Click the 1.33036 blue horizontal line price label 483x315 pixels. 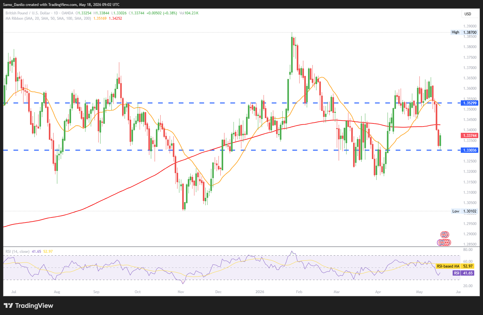tap(470, 150)
